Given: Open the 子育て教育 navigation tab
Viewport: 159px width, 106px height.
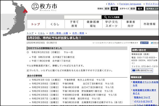Looking at the screenshot, I should click(x=74, y=24).
